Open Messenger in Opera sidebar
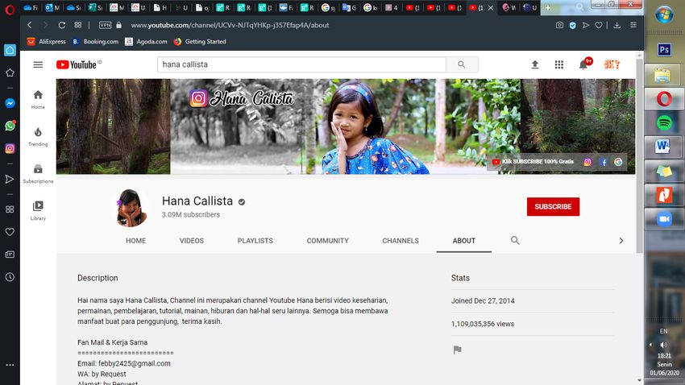Image resolution: width=685 pixels, height=385 pixels. tap(10, 103)
